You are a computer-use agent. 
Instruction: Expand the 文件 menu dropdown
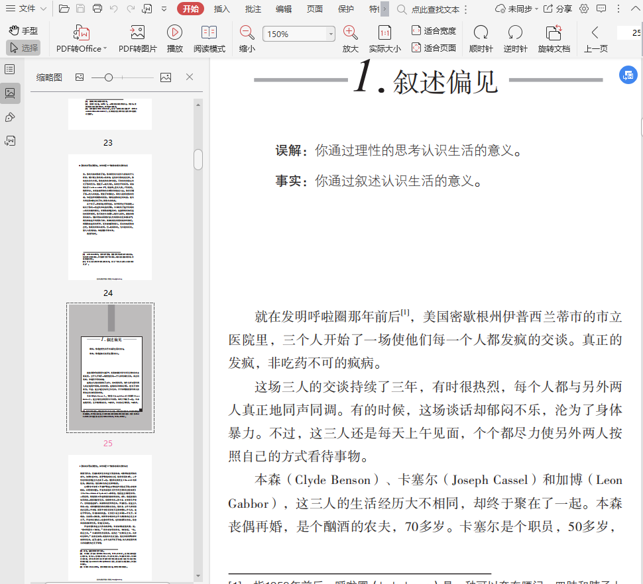pyautogui.click(x=27, y=9)
